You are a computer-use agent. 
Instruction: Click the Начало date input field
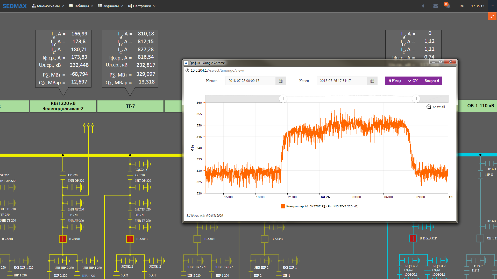[250, 81]
